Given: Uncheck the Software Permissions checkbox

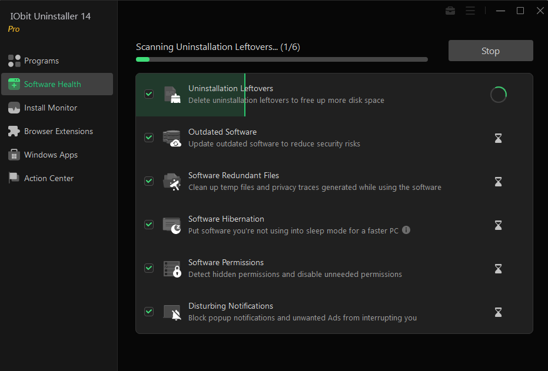Looking at the screenshot, I should point(149,268).
